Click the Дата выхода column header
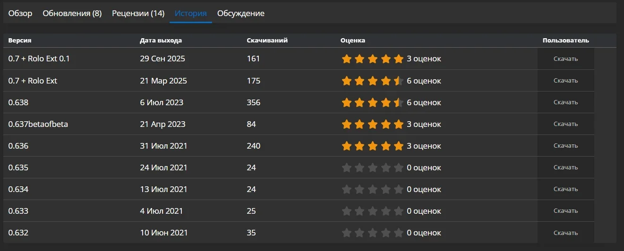The height and width of the screenshot is (251, 624). (x=161, y=41)
